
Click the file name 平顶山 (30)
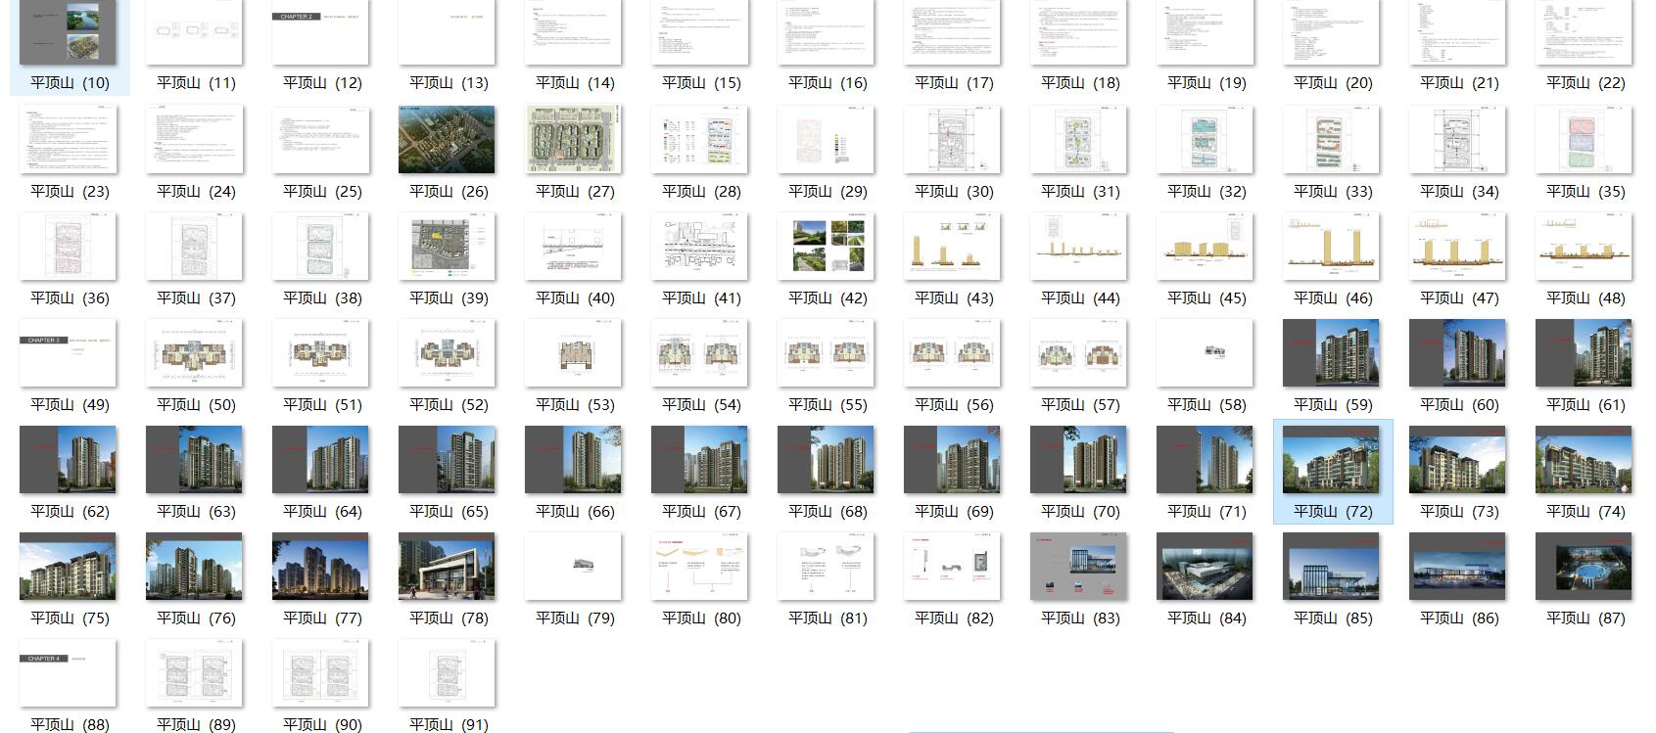(954, 192)
